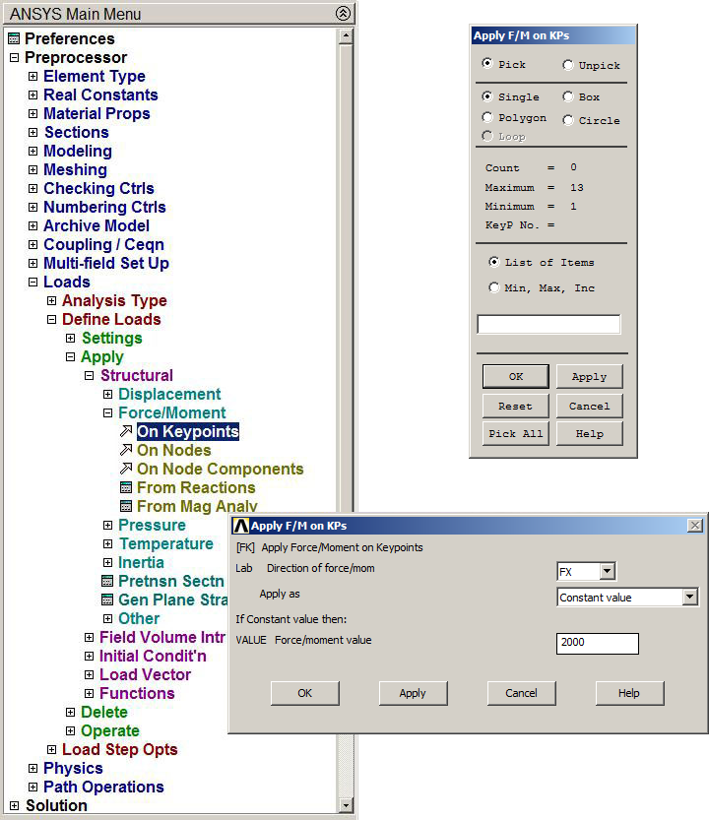Open the Constant value dropdown
709x820 pixels.
click(689, 598)
